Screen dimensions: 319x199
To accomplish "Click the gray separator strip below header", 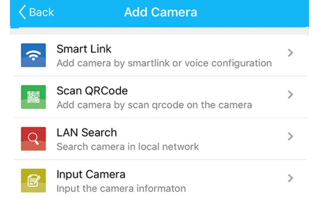I will [x=159, y=31].
